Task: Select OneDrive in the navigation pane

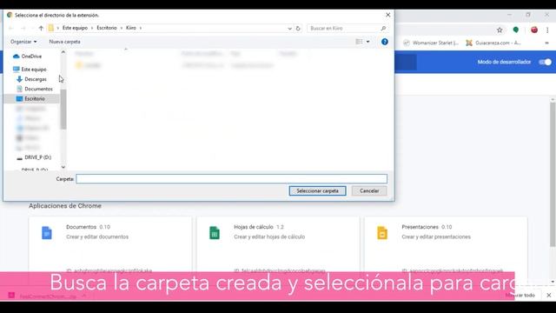Action: [31, 57]
